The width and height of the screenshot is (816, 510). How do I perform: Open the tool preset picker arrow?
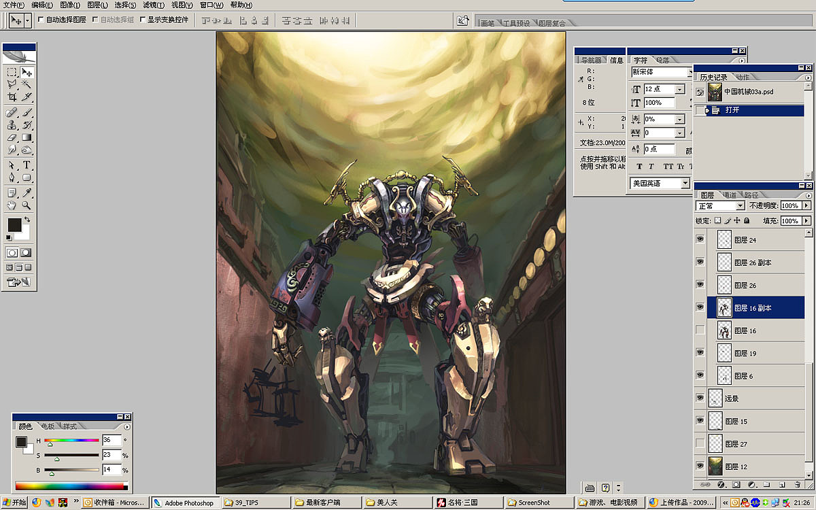[27, 20]
